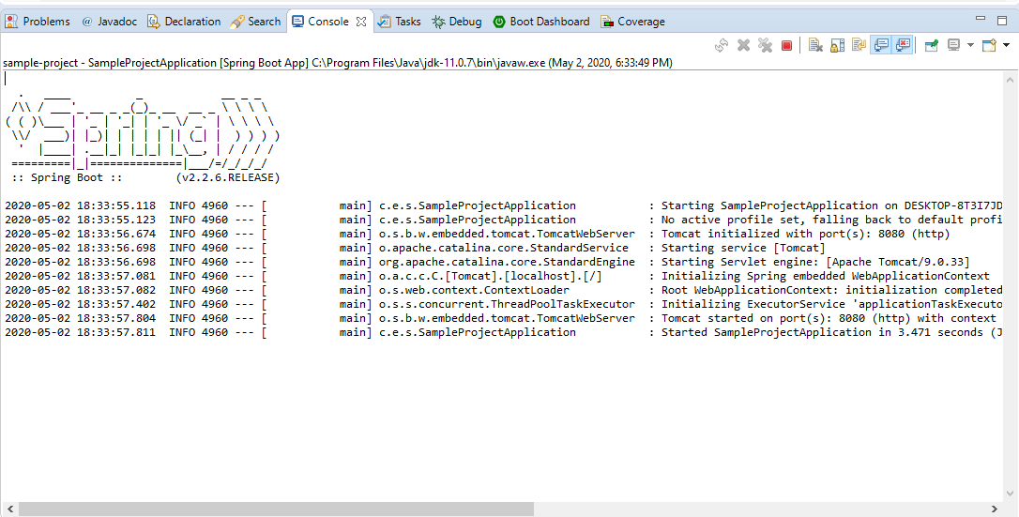Image resolution: width=1019 pixels, height=517 pixels.
Task: Switch to the Coverage tab
Action: click(633, 22)
